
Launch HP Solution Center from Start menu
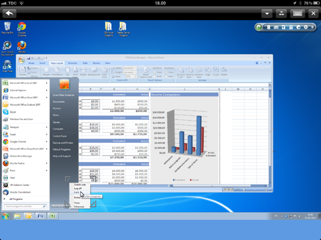(25, 185)
